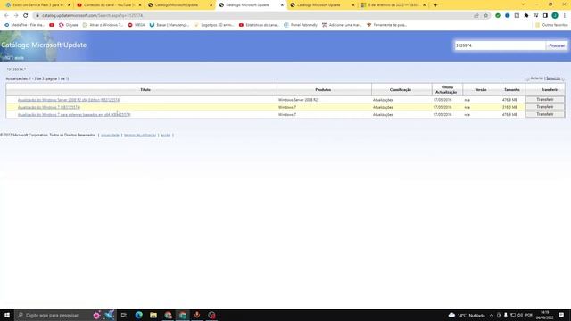
Task: Open the 'Windows Server 2008 R2 x64 Edition' update link
Action: [x=69, y=100]
